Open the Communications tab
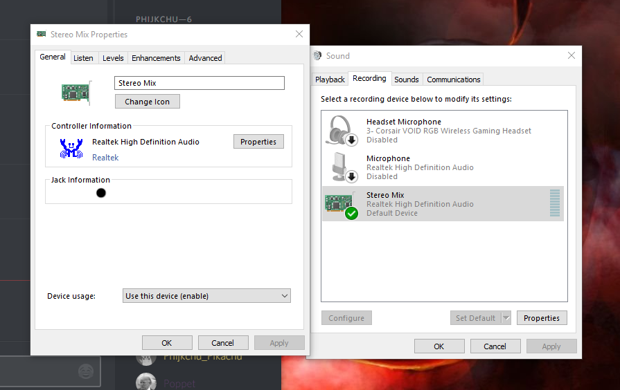 [454, 80]
